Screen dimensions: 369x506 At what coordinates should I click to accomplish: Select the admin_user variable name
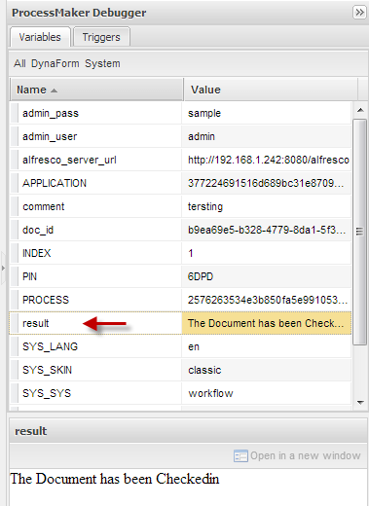click(50, 136)
